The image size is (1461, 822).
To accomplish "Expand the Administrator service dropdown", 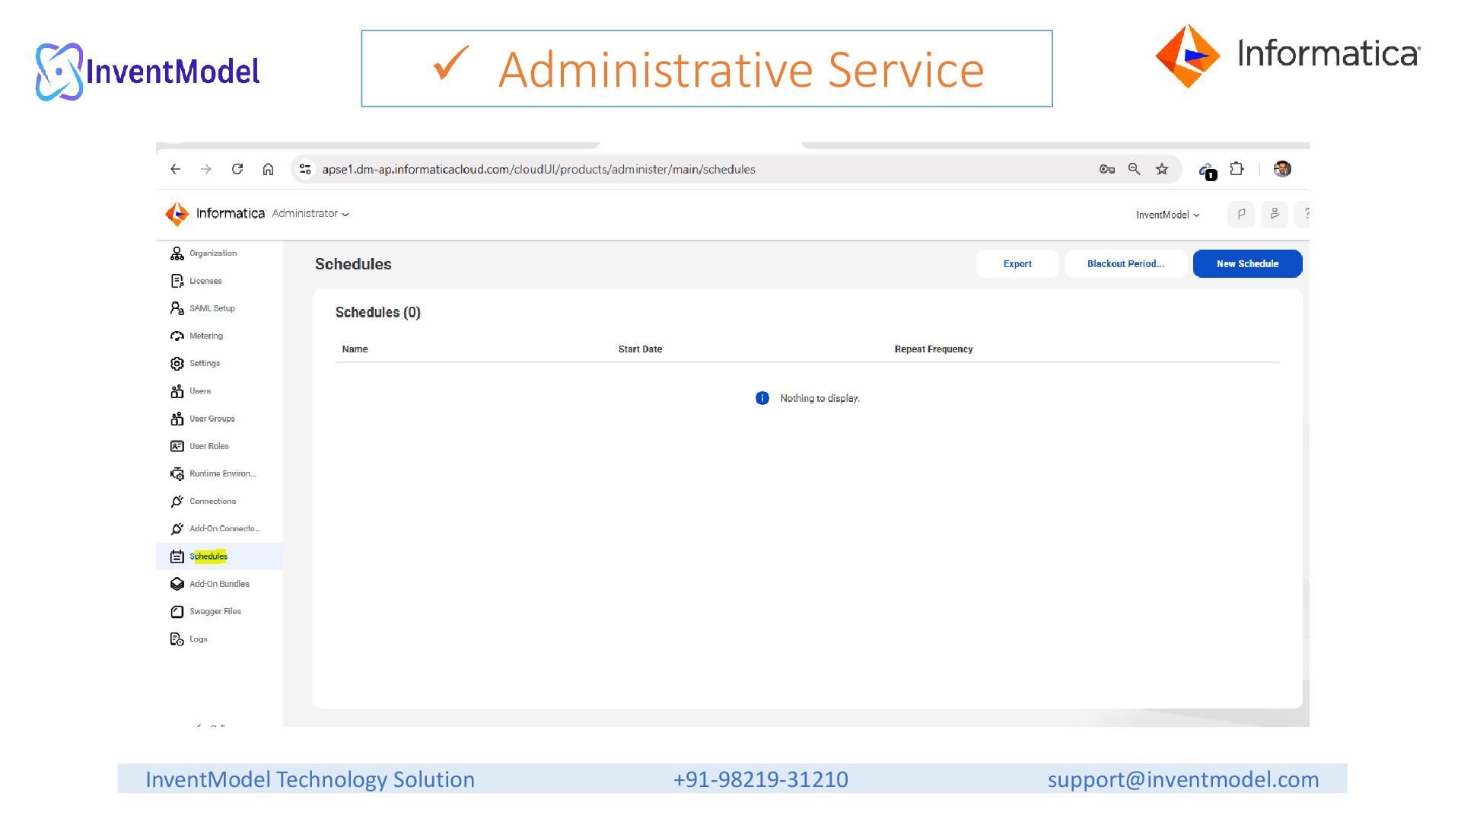I will click(310, 214).
